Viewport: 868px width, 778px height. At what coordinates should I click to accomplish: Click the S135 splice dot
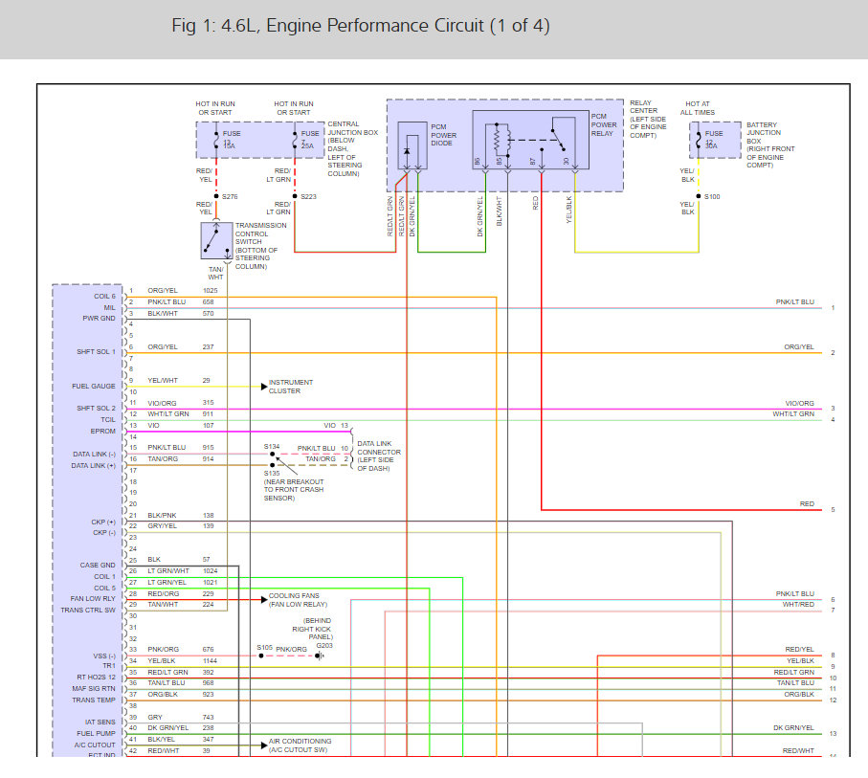pos(273,465)
